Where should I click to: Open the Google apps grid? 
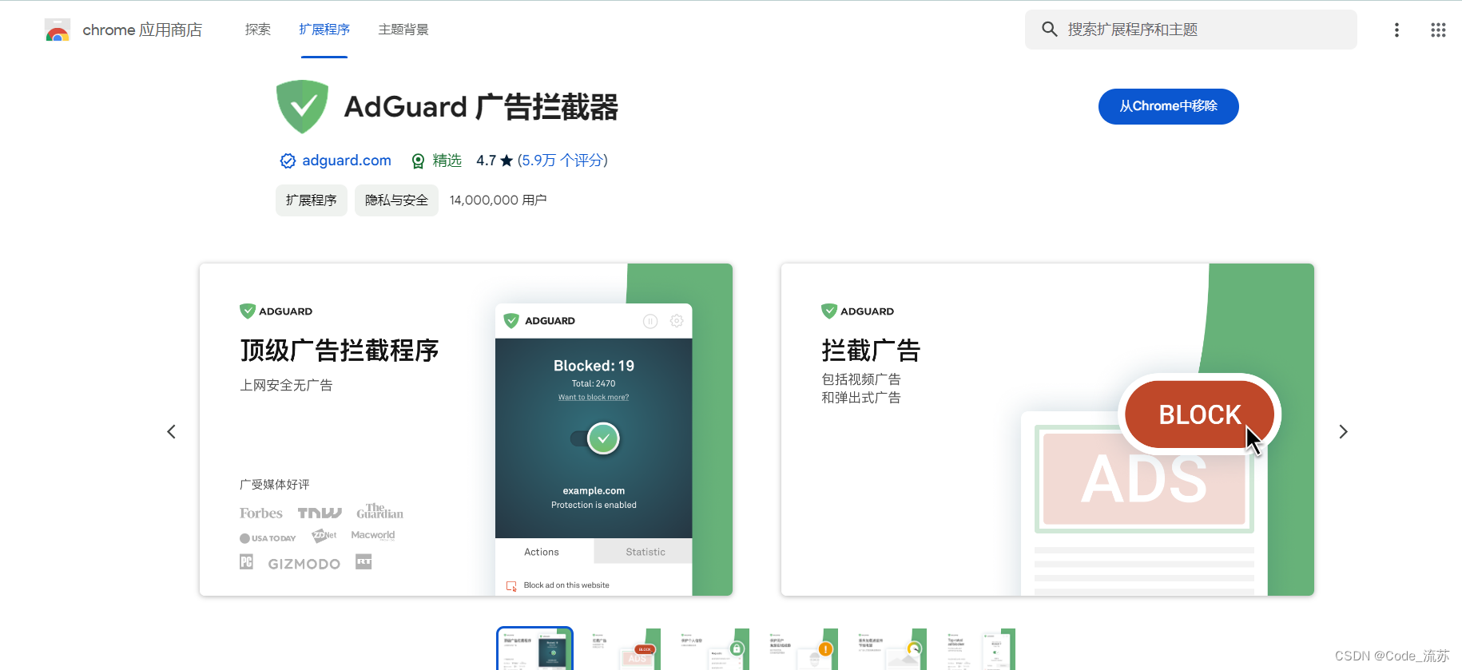point(1438,30)
